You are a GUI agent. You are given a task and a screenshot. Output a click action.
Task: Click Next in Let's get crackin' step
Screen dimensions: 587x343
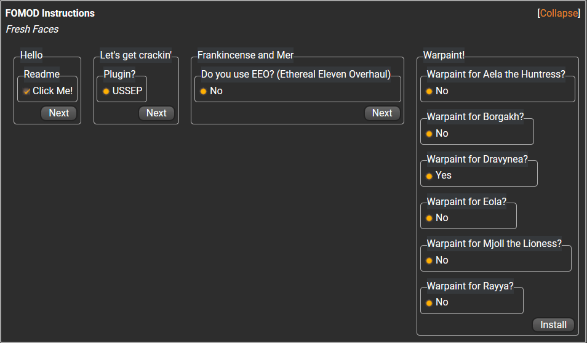[x=156, y=113]
